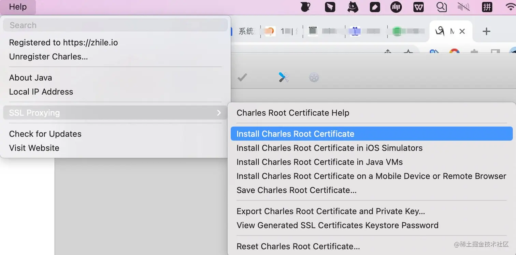Close the active browser tab
The width and height of the screenshot is (516, 255).
(462, 31)
